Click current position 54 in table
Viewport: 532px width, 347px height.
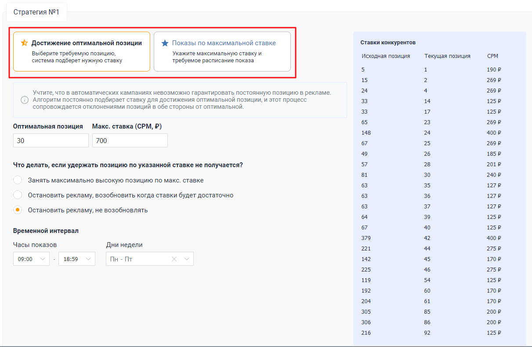click(x=427, y=280)
